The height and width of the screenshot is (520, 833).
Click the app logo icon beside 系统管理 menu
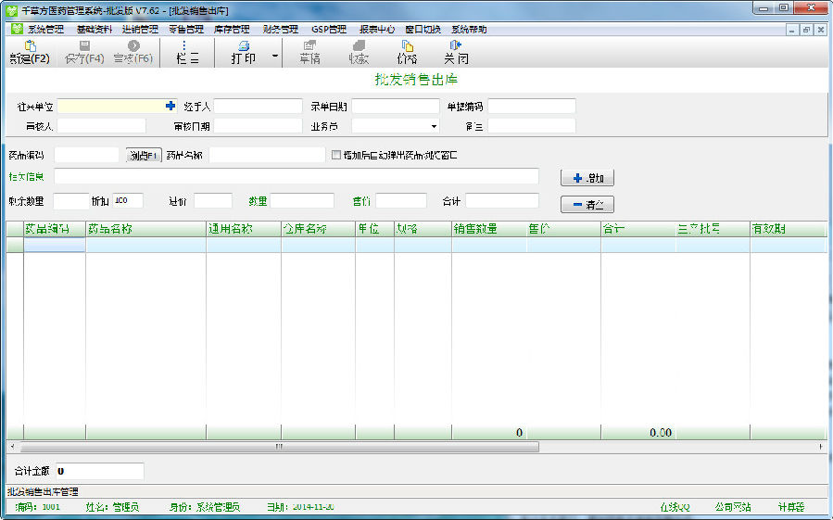[x=17, y=29]
